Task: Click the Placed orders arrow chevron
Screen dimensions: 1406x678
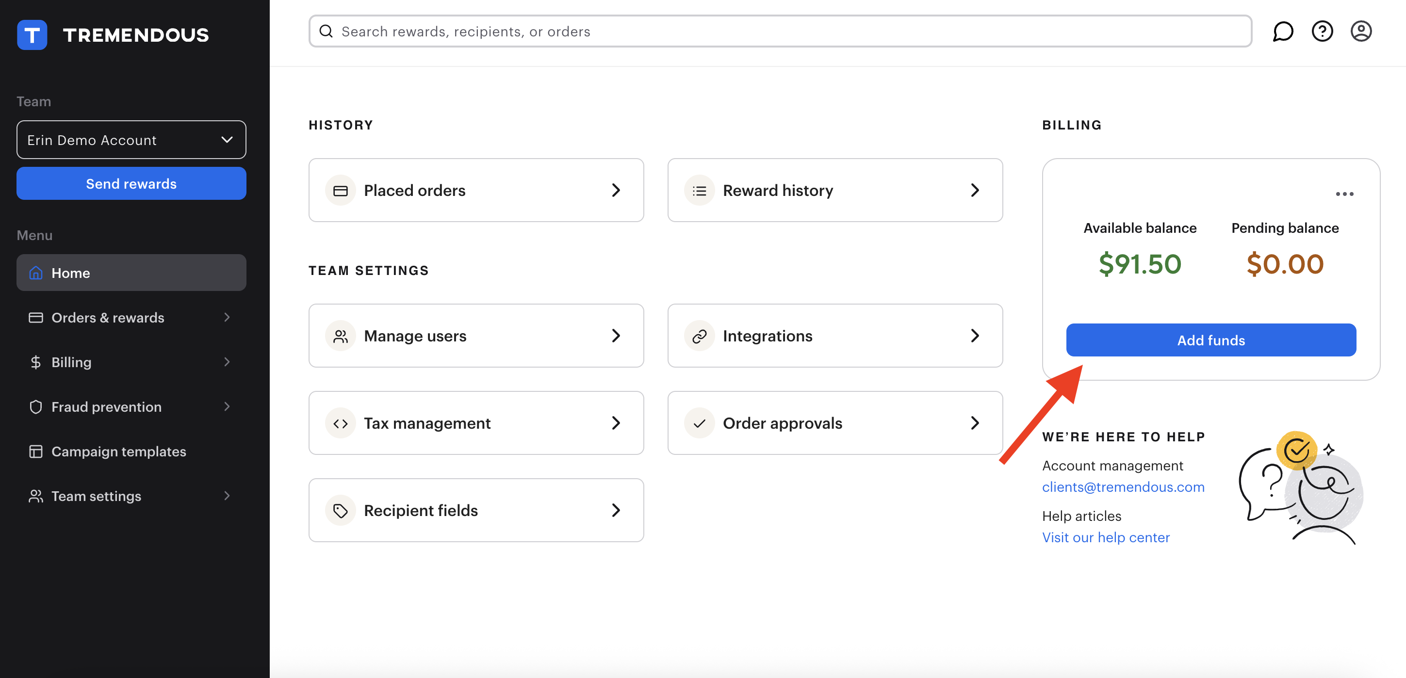Action: (616, 191)
